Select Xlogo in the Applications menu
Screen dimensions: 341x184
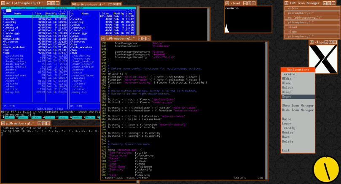pos(298,92)
